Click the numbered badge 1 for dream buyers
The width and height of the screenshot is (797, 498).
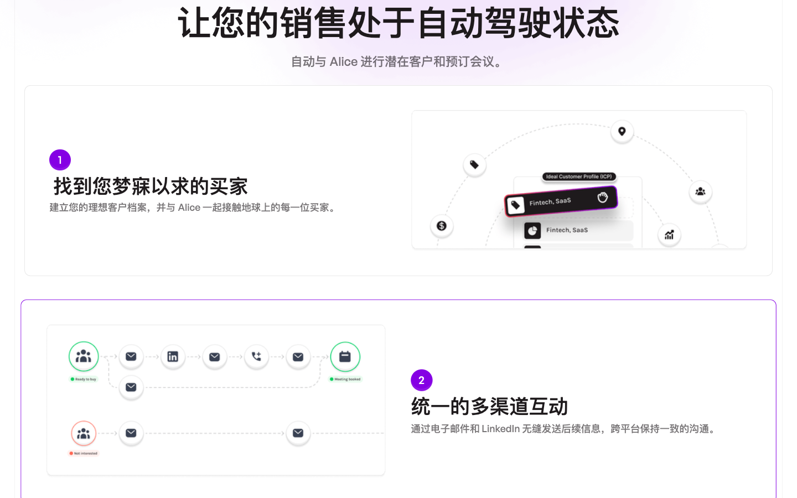[60, 159]
